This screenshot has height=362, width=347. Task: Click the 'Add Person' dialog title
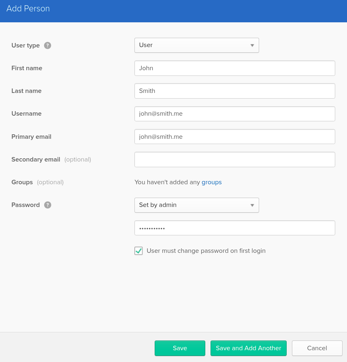pos(28,9)
